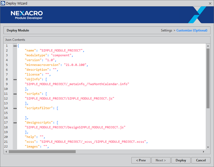Collapse the designscripts array fold marker
Image resolution: width=214 pixels, height=167 pixels.
point(15,123)
